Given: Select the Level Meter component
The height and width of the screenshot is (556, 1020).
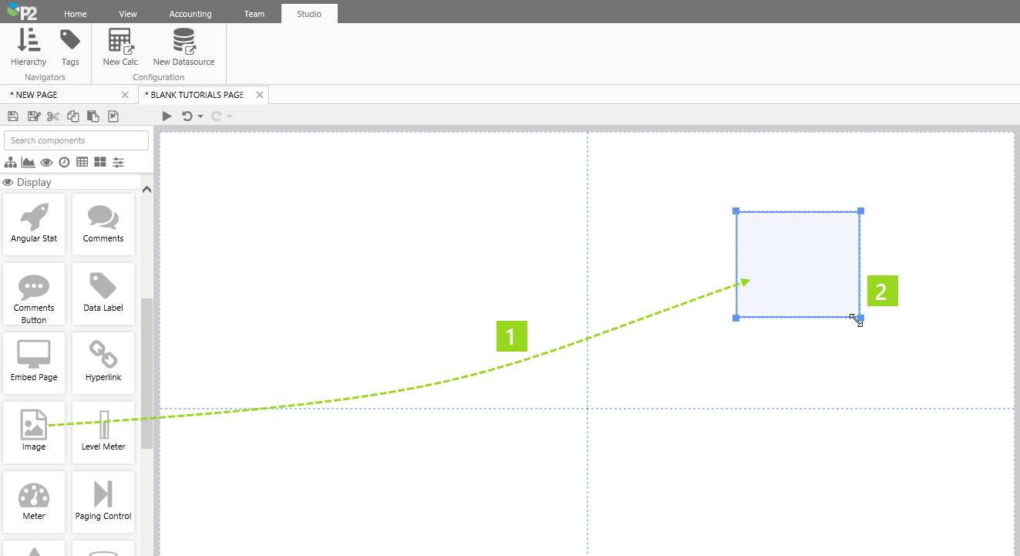Looking at the screenshot, I should (103, 433).
